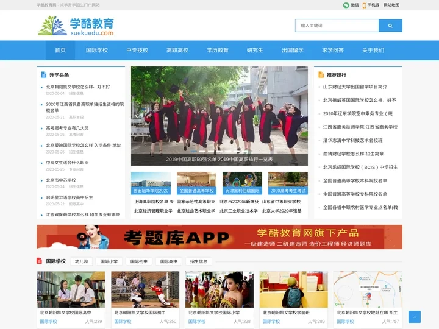Click the WeChat icon in top bar

click(346, 5)
